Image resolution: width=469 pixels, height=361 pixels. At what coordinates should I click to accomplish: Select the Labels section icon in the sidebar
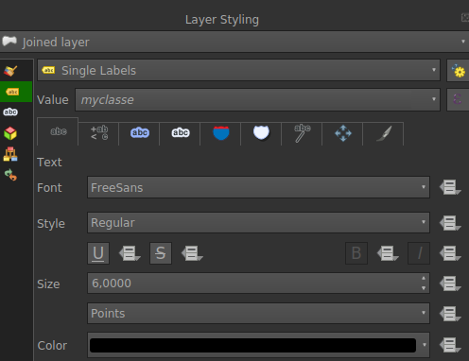[x=12, y=92]
